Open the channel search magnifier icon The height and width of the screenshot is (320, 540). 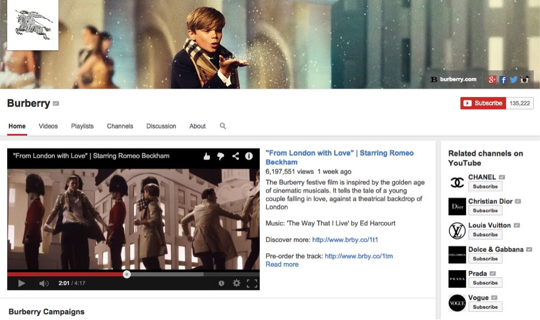click(x=223, y=126)
